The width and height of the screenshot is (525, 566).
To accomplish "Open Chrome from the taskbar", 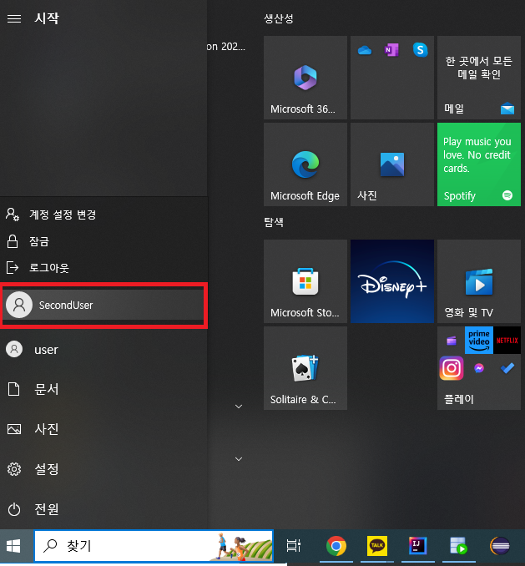I will (336, 546).
